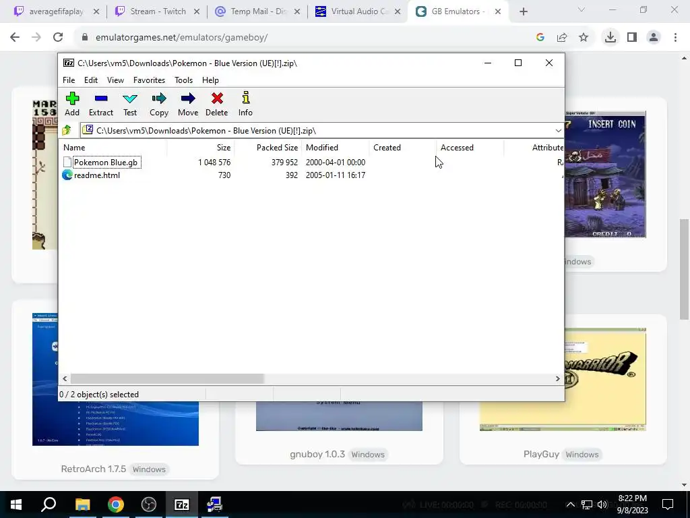This screenshot has width=690, height=518.
Task: Click the 2005-01-11 16:17 modified date
Action: [336, 175]
